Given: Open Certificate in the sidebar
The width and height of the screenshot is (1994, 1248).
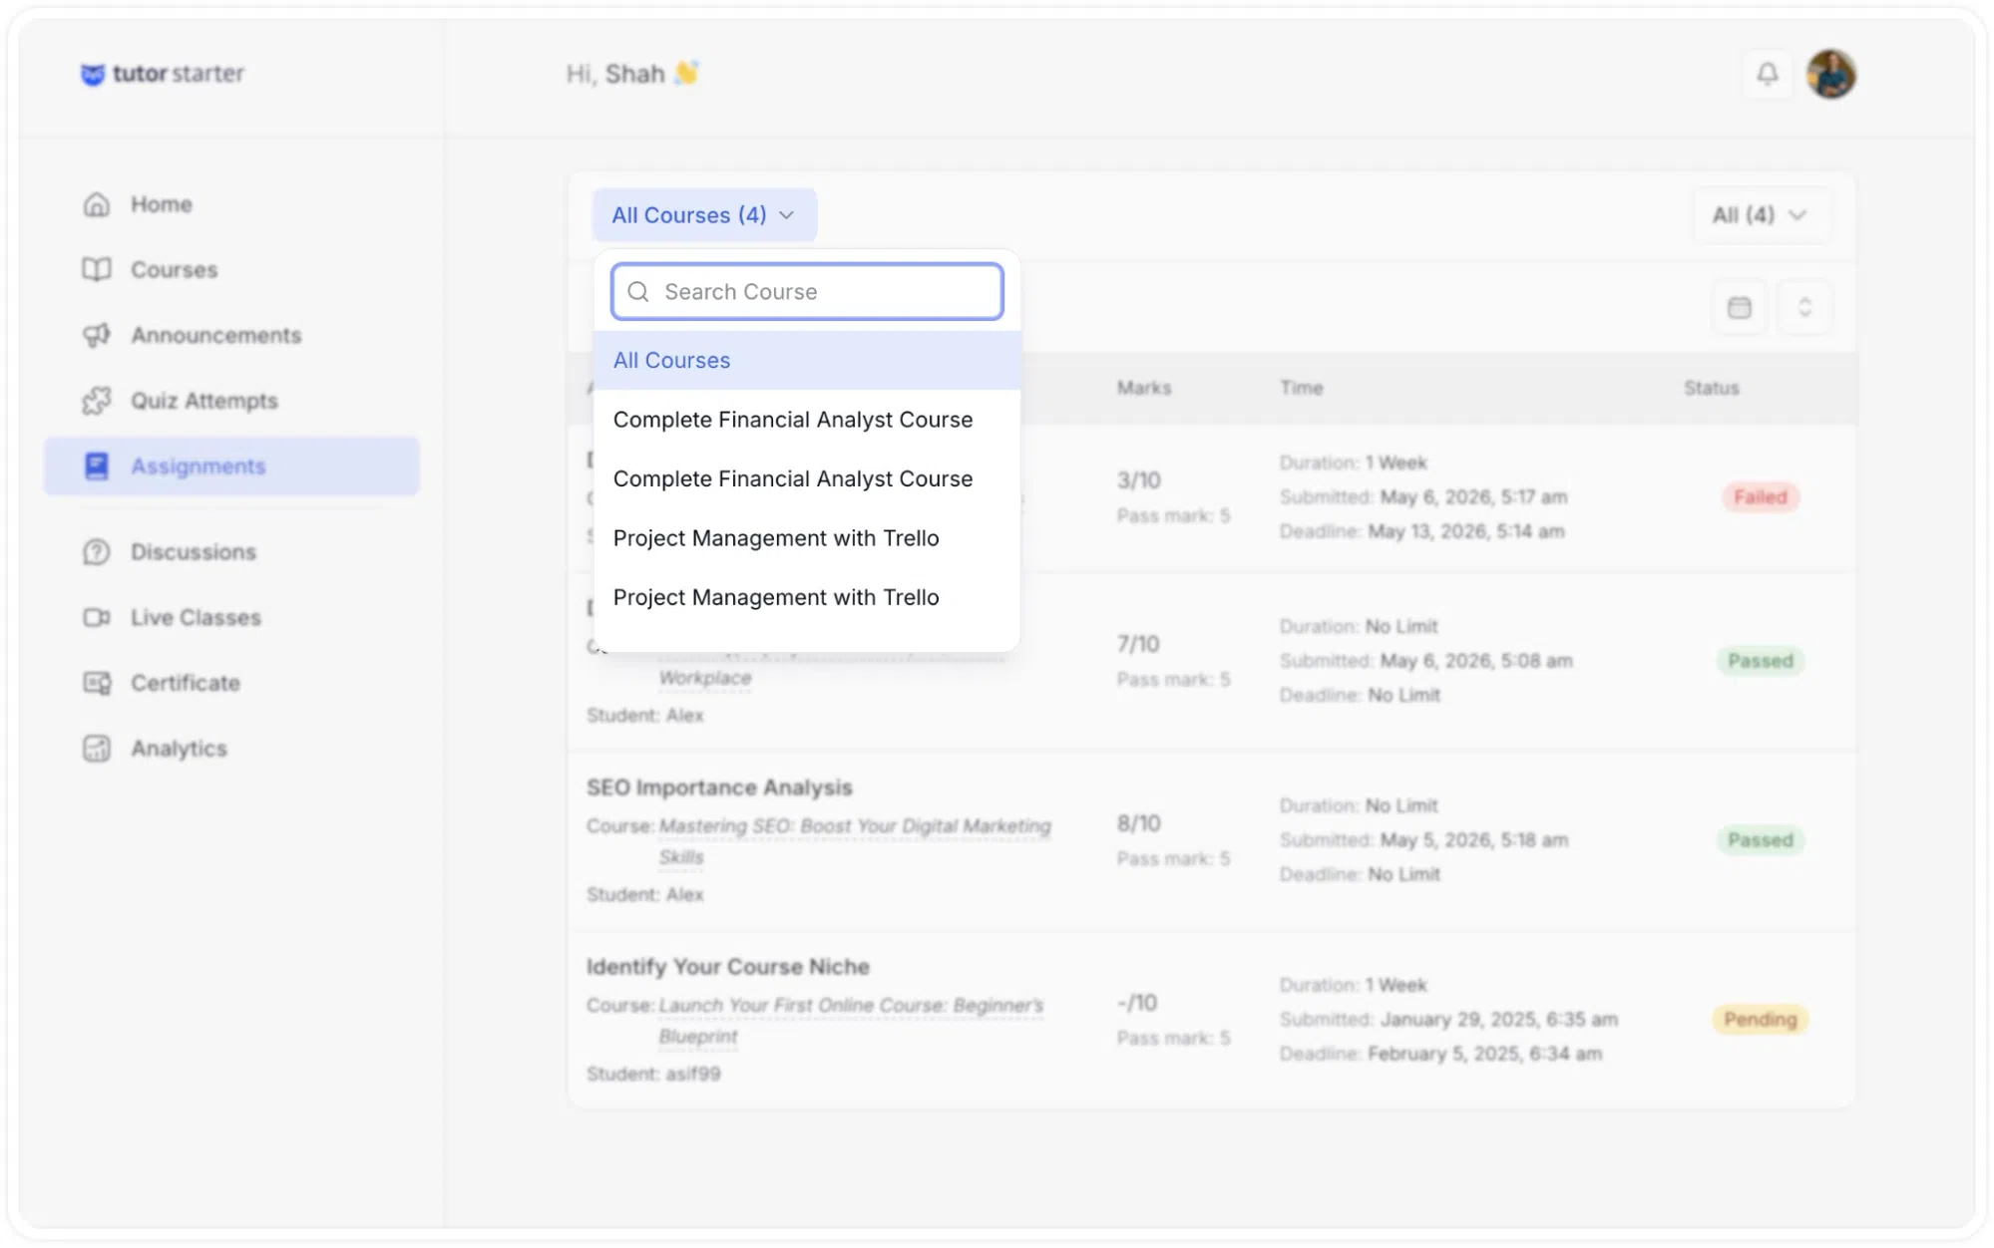Looking at the screenshot, I should [x=231, y=683].
